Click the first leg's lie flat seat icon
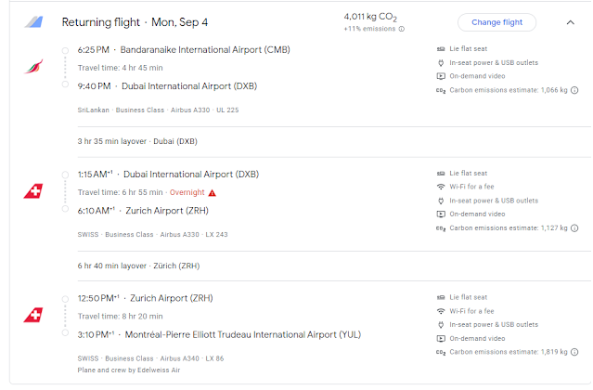 pyautogui.click(x=440, y=48)
